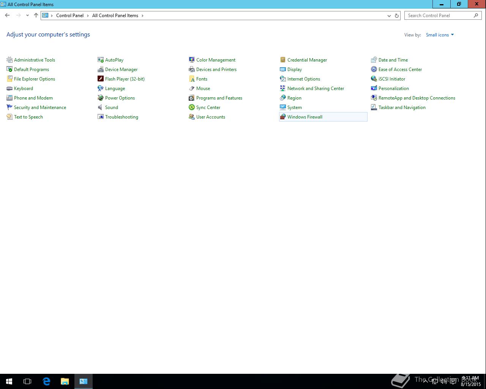Open File Explorer from the taskbar
The image size is (486, 389).
click(65, 381)
